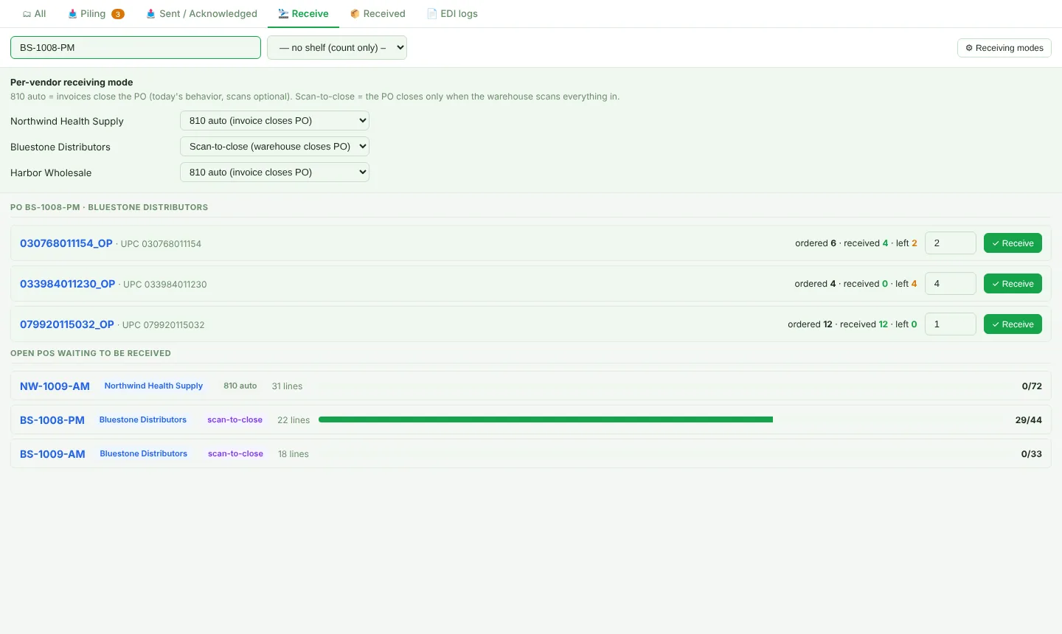
Task: Click the Sent / Acknowledged tab icon
Action: (x=150, y=14)
